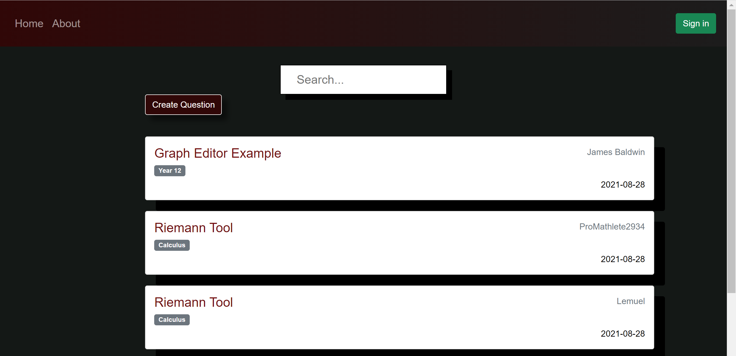Viewport: 736px width, 356px height.
Task: Click the date on Graph Editor Example card
Action: 622,185
